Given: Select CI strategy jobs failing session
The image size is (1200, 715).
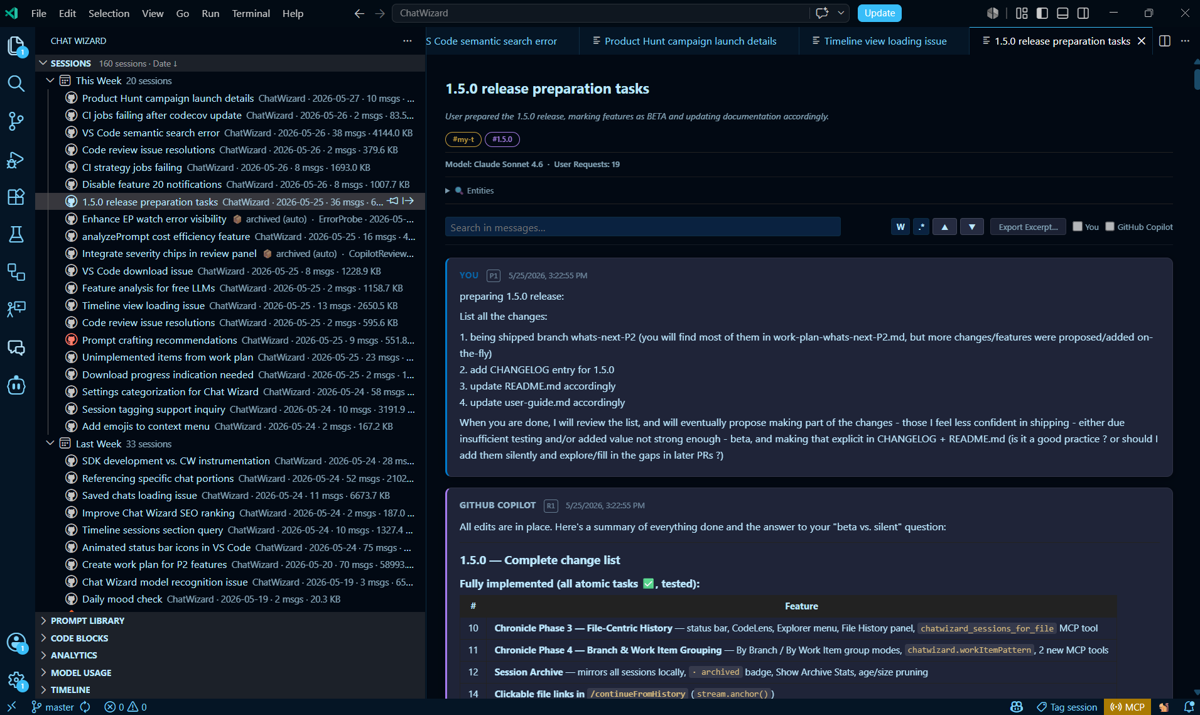Looking at the screenshot, I should pyautogui.click(x=230, y=167).
